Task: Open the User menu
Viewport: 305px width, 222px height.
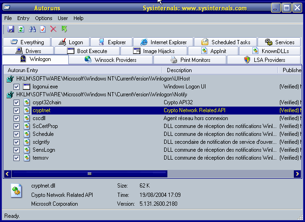Action: pos(63,18)
